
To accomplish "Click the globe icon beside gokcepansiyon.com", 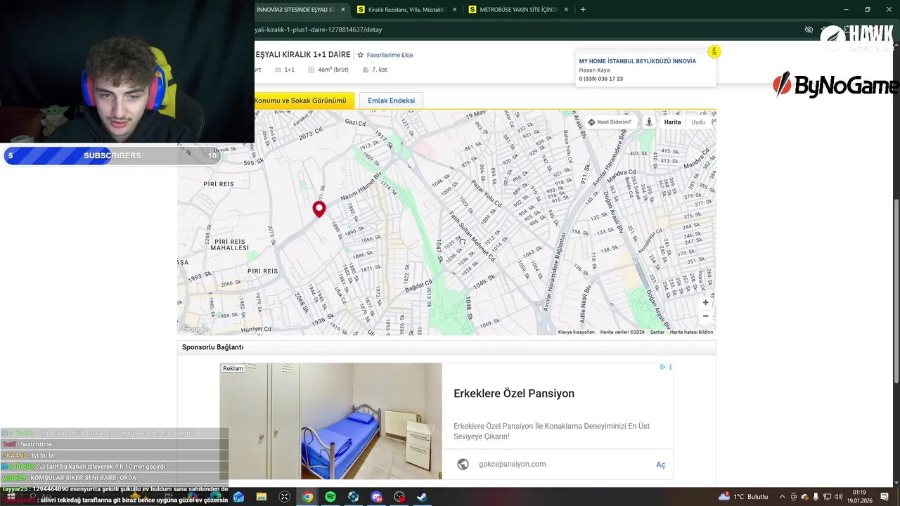I will (x=463, y=464).
